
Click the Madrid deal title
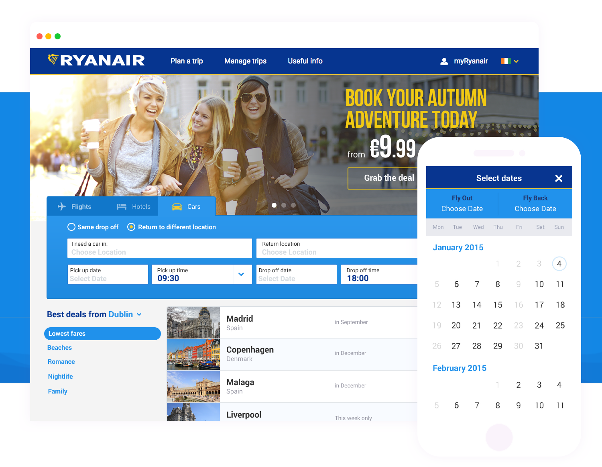(240, 319)
